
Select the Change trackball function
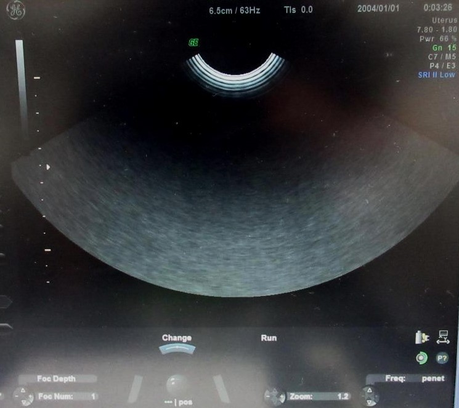coord(177,338)
